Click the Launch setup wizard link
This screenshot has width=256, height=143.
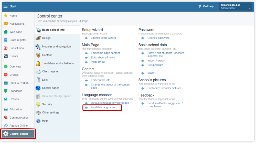[103, 38]
